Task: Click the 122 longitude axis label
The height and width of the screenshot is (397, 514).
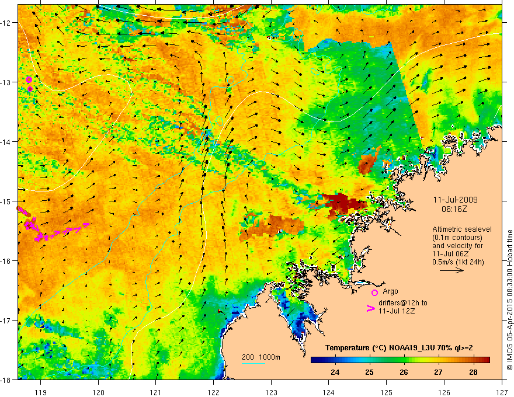Action: click(x=213, y=392)
